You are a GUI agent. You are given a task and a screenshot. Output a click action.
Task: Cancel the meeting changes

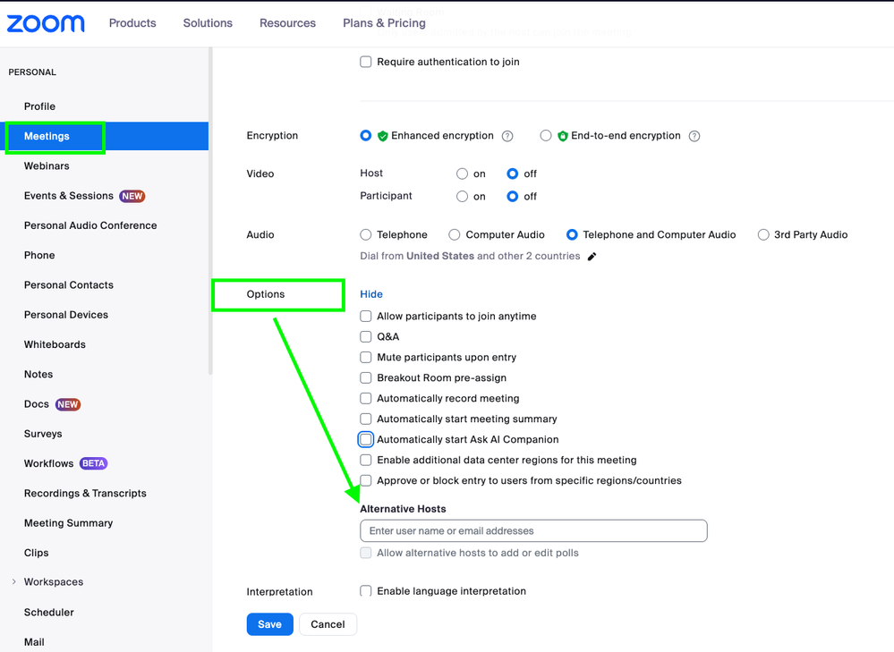point(328,624)
